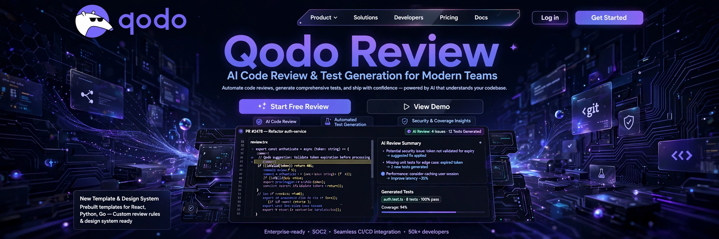Click the Log in button
This screenshot has width=719, height=239.
coord(549,18)
